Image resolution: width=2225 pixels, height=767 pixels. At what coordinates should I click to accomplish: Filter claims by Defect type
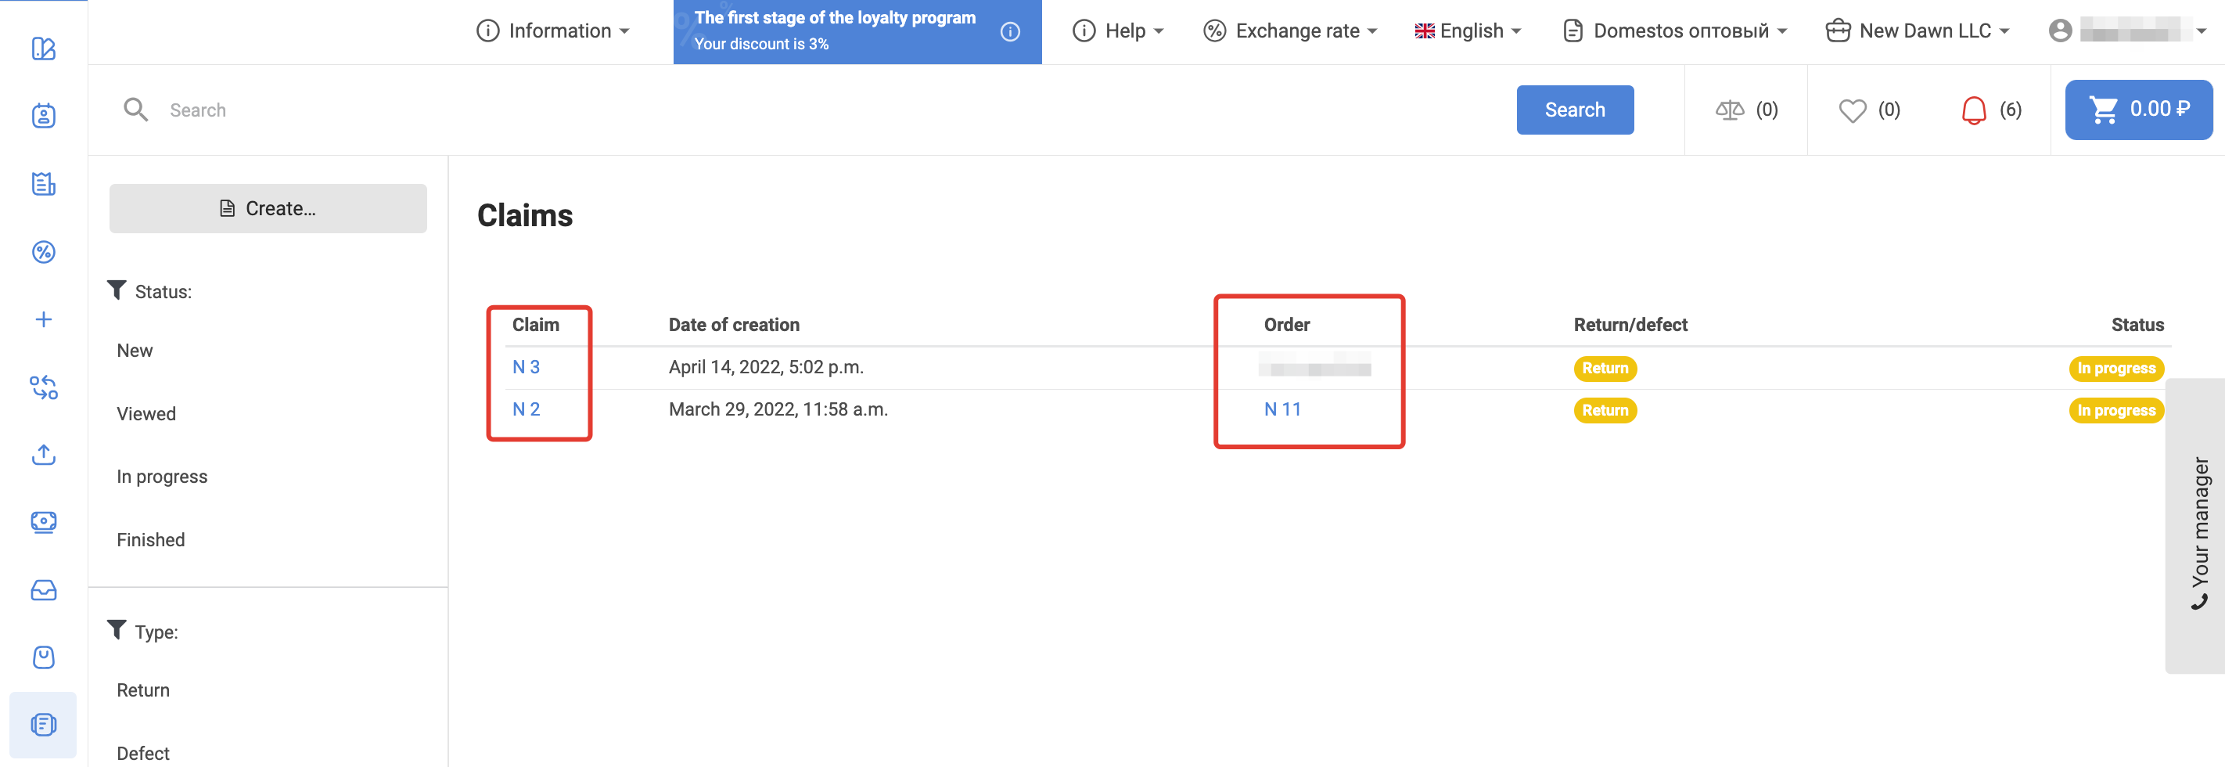coord(142,753)
